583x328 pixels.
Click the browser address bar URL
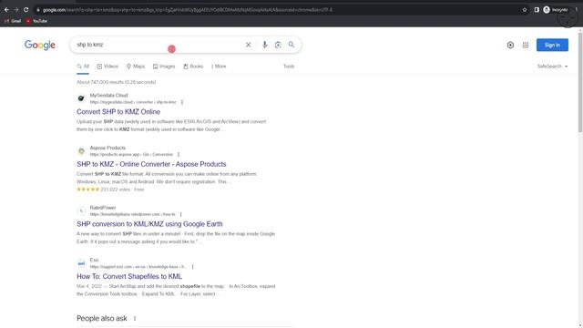point(188,10)
